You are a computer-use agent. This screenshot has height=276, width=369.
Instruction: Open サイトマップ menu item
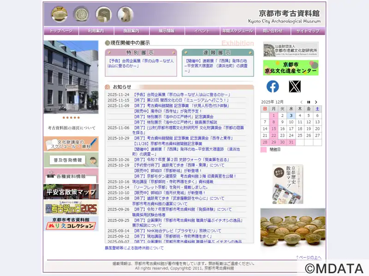(308, 31)
